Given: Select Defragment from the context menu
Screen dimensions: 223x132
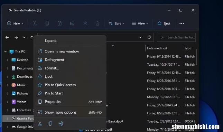Looking at the screenshot, I should pyautogui.click(x=70, y=60).
